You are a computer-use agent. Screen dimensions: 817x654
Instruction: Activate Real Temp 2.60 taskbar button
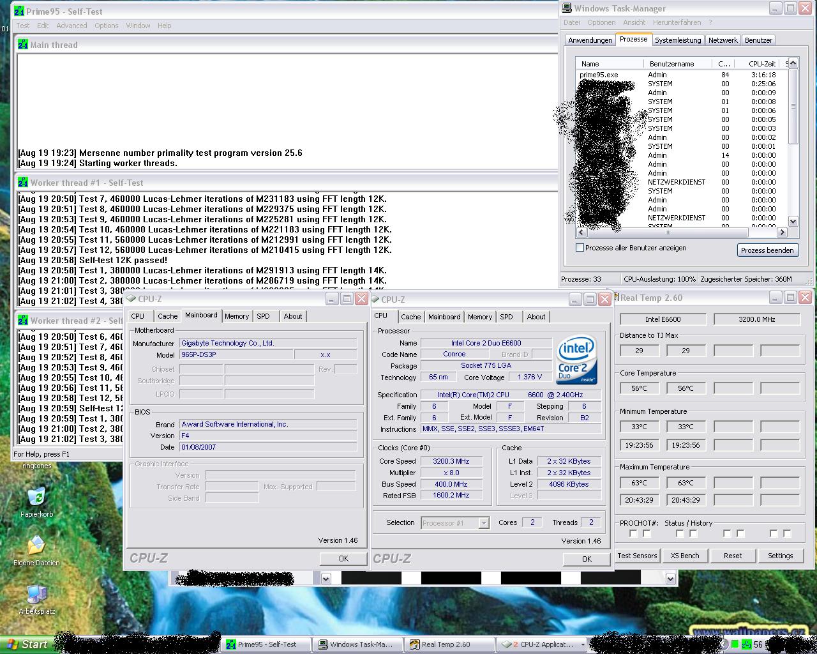451,644
